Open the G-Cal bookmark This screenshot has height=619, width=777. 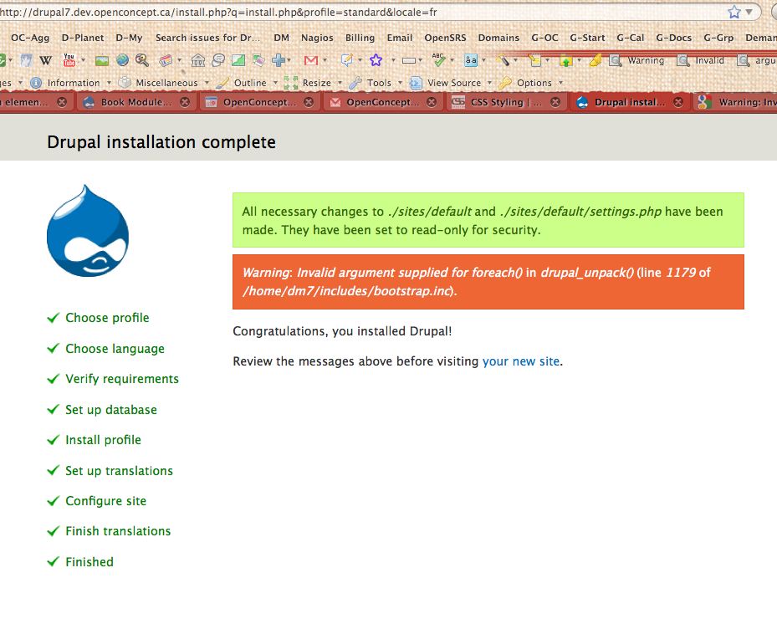630,38
